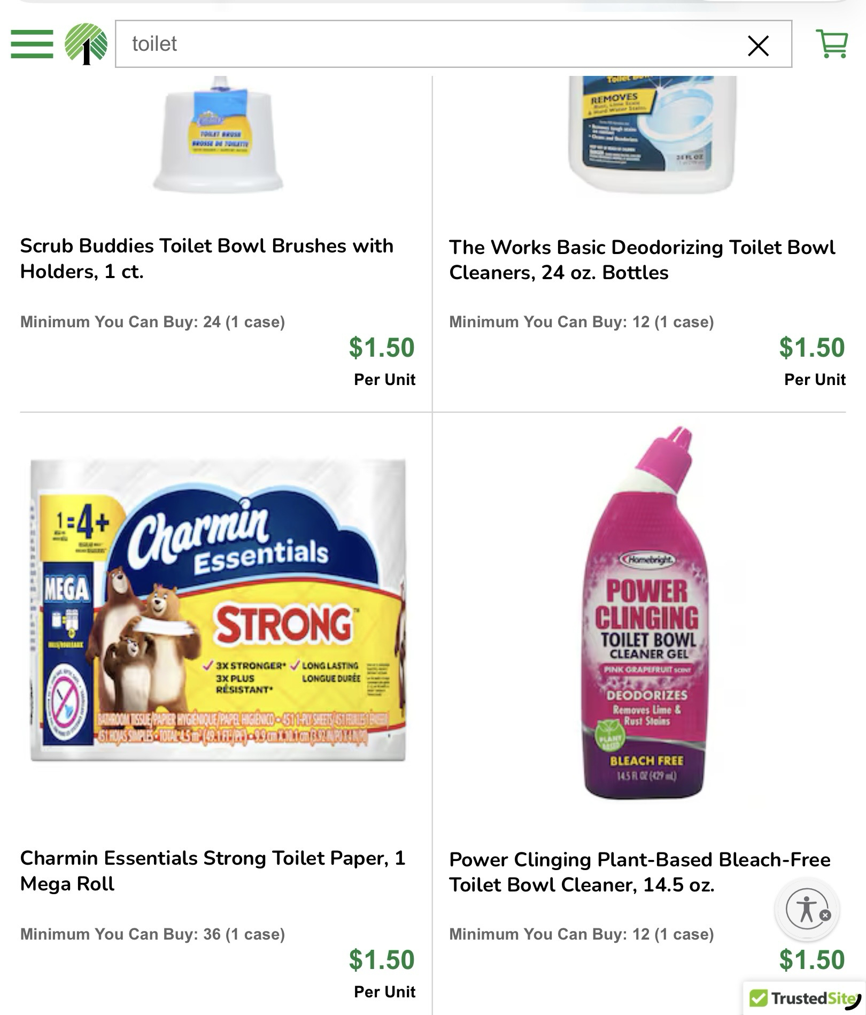866x1015 pixels.
Task: Open the hamburger navigation menu
Action: [x=32, y=43]
